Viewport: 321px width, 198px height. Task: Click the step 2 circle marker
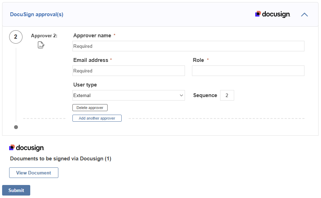point(16,37)
